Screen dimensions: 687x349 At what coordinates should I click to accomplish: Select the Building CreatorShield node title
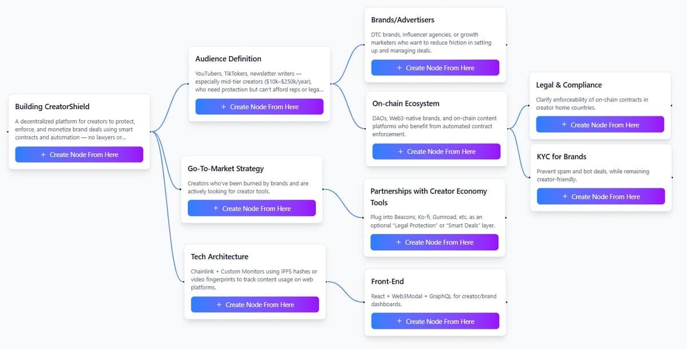52,106
